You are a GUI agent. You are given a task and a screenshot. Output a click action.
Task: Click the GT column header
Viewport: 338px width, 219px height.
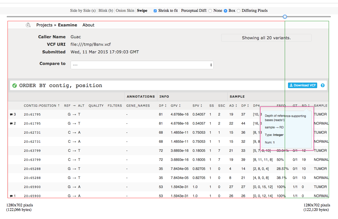pyautogui.click(x=295, y=106)
